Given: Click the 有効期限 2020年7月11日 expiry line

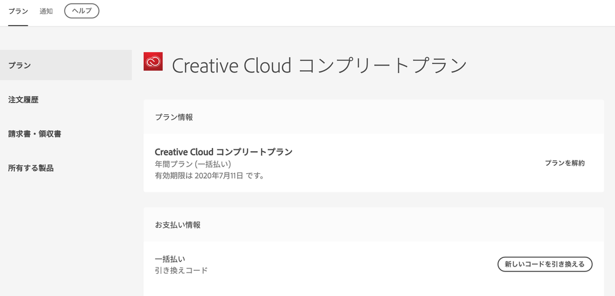Looking at the screenshot, I should [x=209, y=176].
